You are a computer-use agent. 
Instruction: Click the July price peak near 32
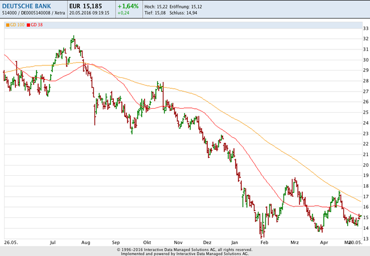pyautogui.click(x=73, y=38)
